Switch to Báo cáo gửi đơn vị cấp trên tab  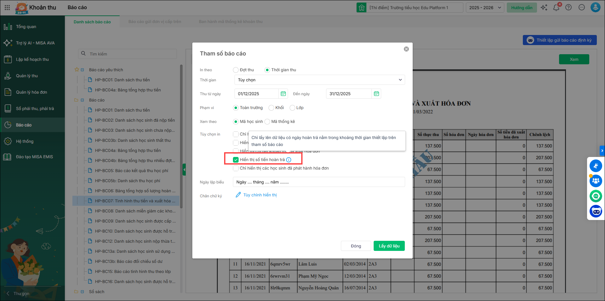[155, 22]
